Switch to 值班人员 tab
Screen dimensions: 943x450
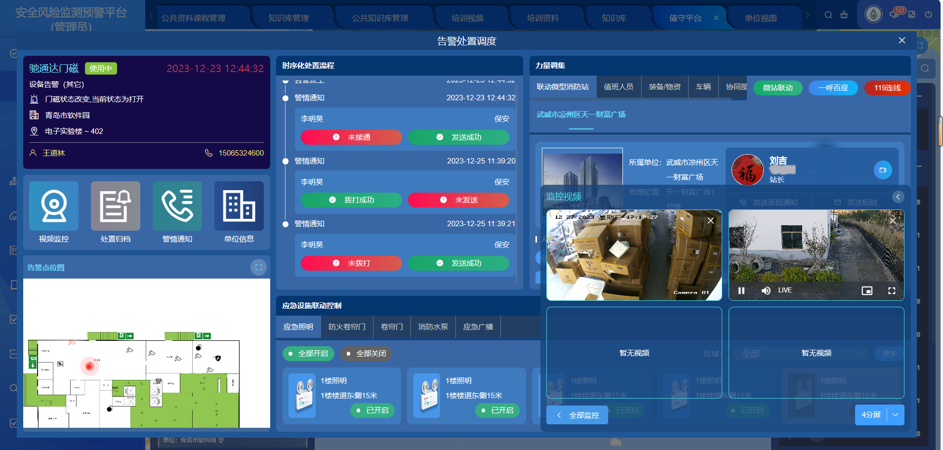coord(618,87)
